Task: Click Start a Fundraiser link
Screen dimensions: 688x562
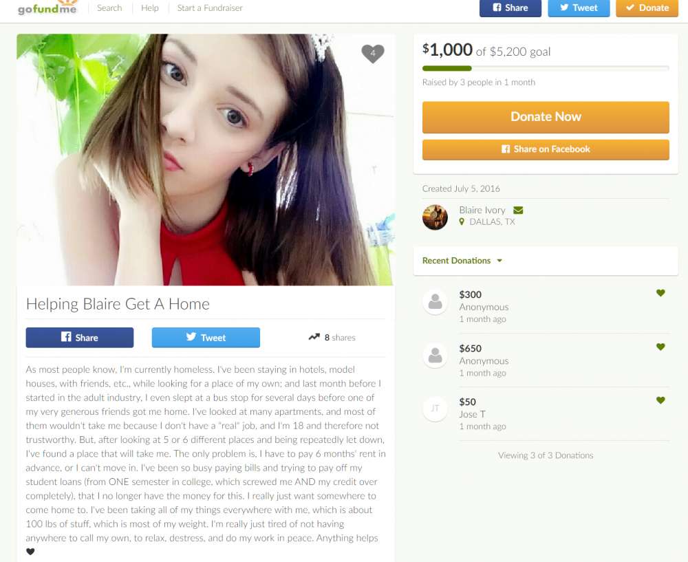Action: pyautogui.click(x=210, y=8)
